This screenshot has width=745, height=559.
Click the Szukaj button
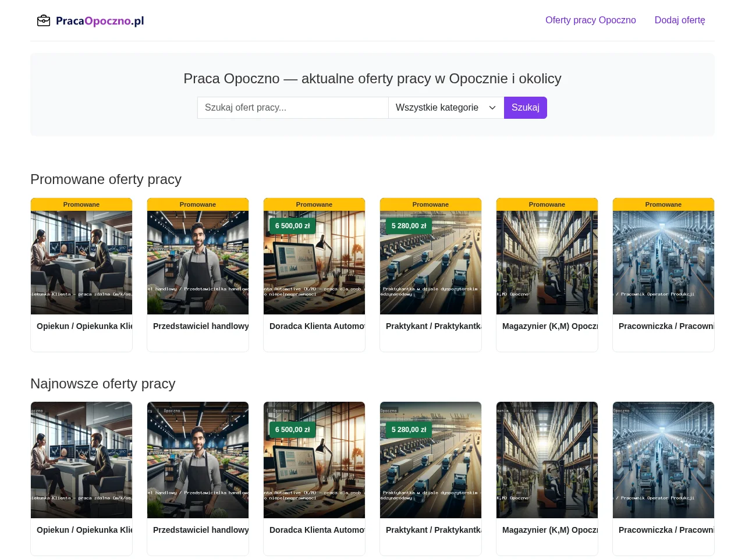pos(526,108)
